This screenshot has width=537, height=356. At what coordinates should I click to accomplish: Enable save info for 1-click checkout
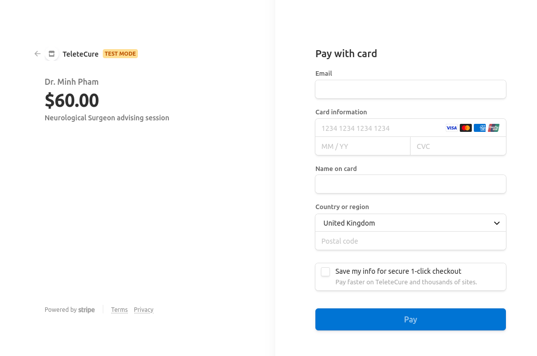pos(326,272)
